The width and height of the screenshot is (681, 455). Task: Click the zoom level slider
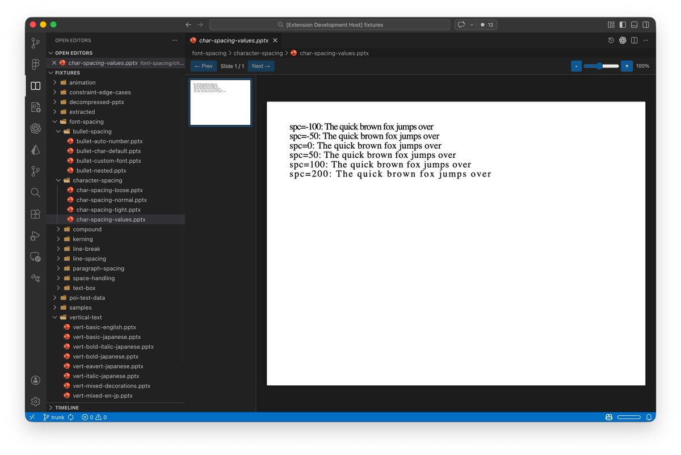click(x=601, y=66)
